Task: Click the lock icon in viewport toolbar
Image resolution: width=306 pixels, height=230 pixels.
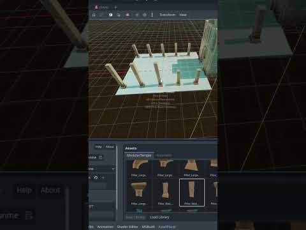Action: click(94, 15)
